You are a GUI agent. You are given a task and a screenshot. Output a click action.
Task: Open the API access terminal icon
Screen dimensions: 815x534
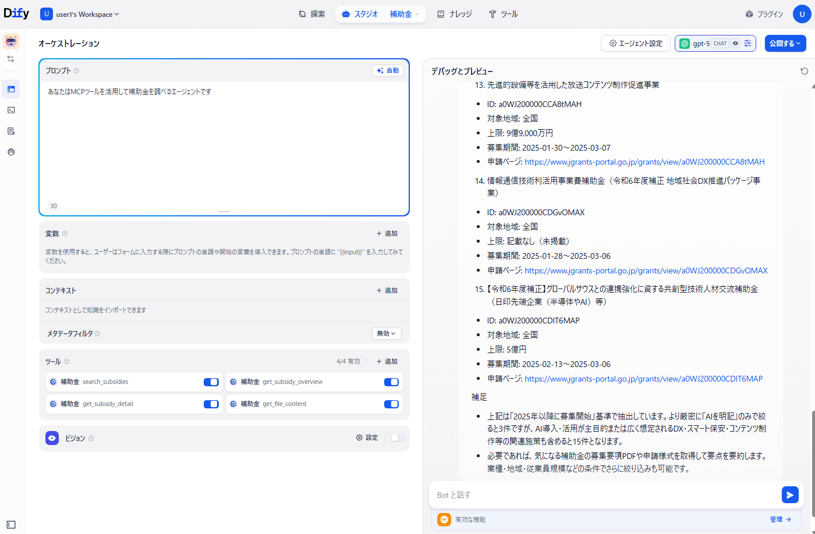coord(11,110)
